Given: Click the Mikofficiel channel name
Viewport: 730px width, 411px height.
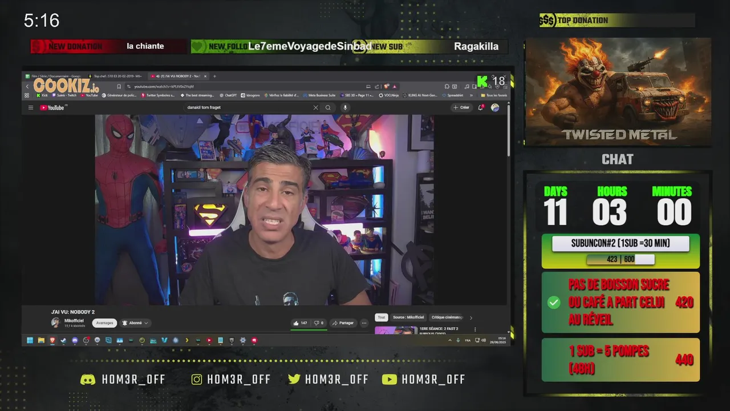Looking at the screenshot, I should tap(74, 321).
